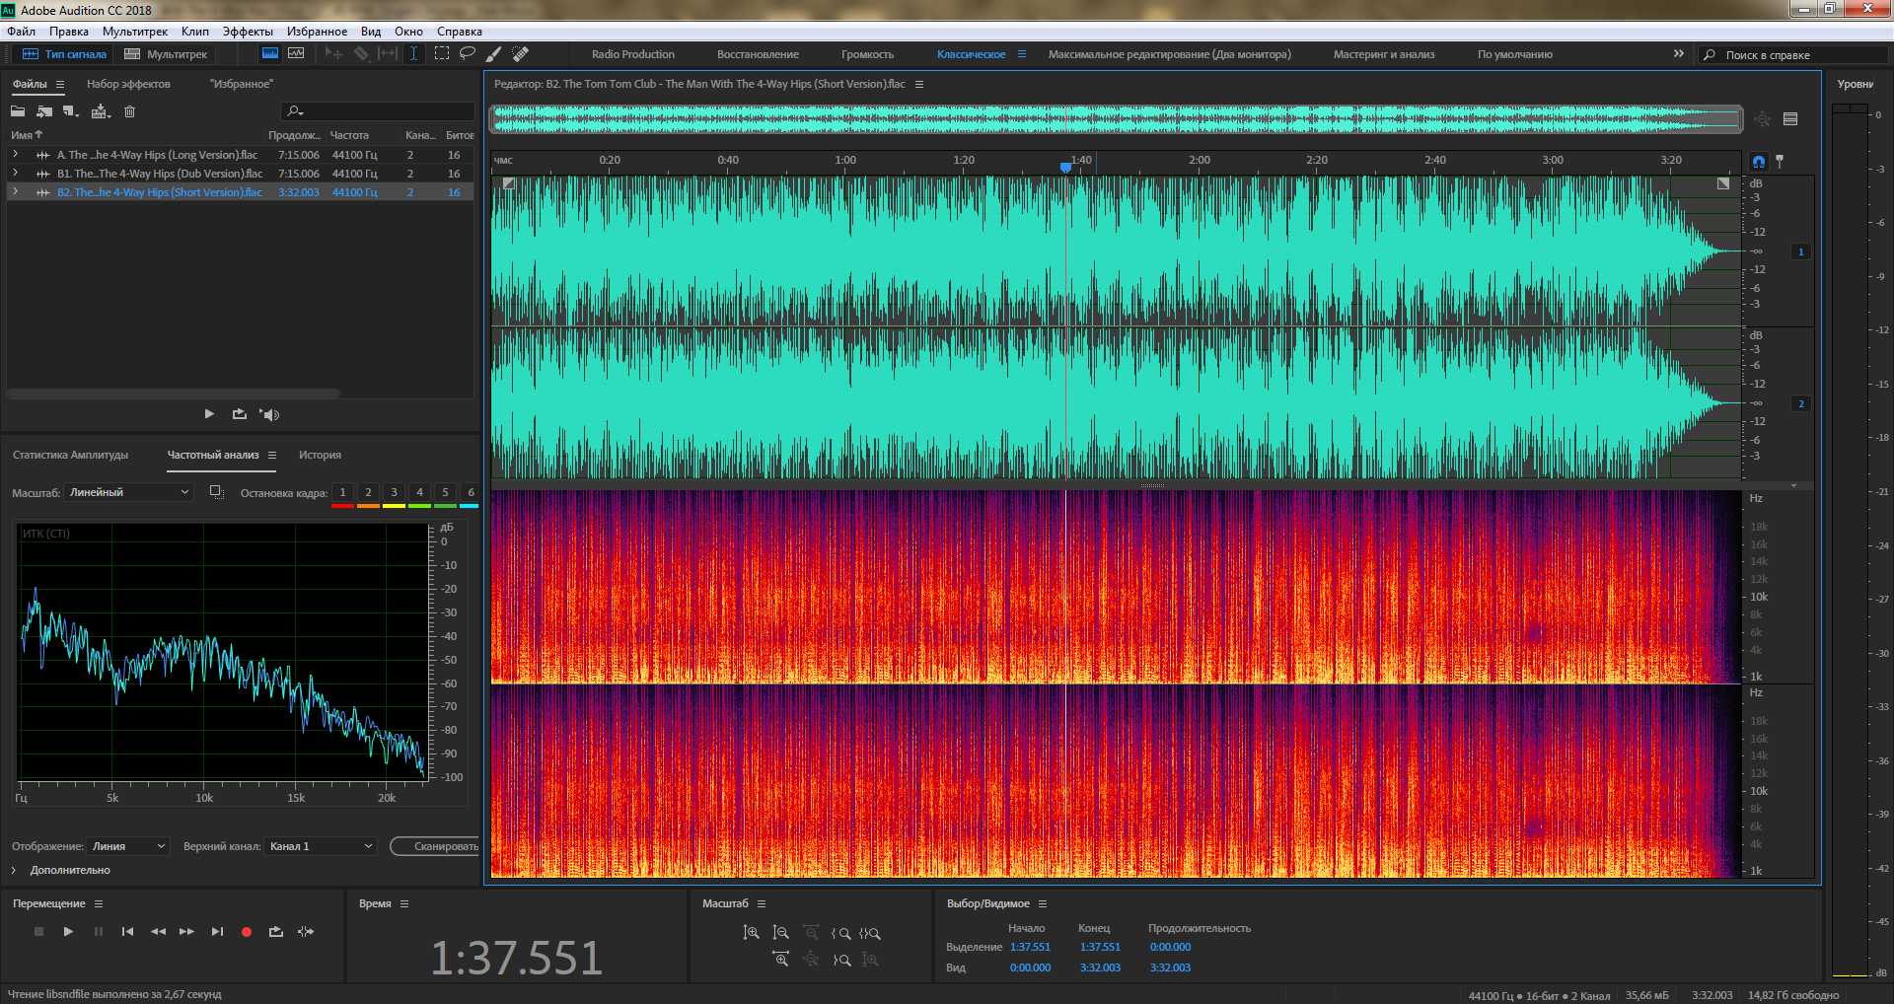Select the Lasso Selection tool
This screenshot has height=1004, width=1894.
point(468,54)
